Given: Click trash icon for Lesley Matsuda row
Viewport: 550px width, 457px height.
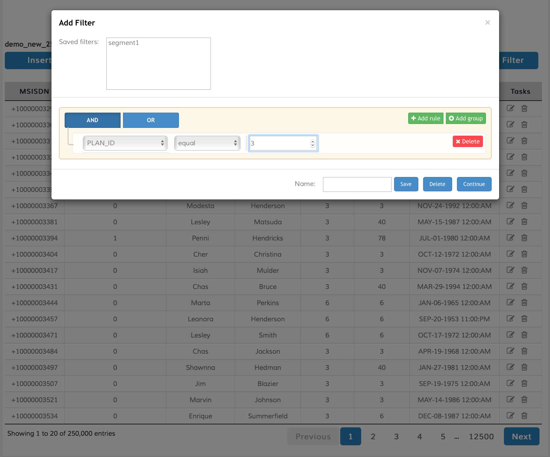Looking at the screenshot, I should (524, 222).
